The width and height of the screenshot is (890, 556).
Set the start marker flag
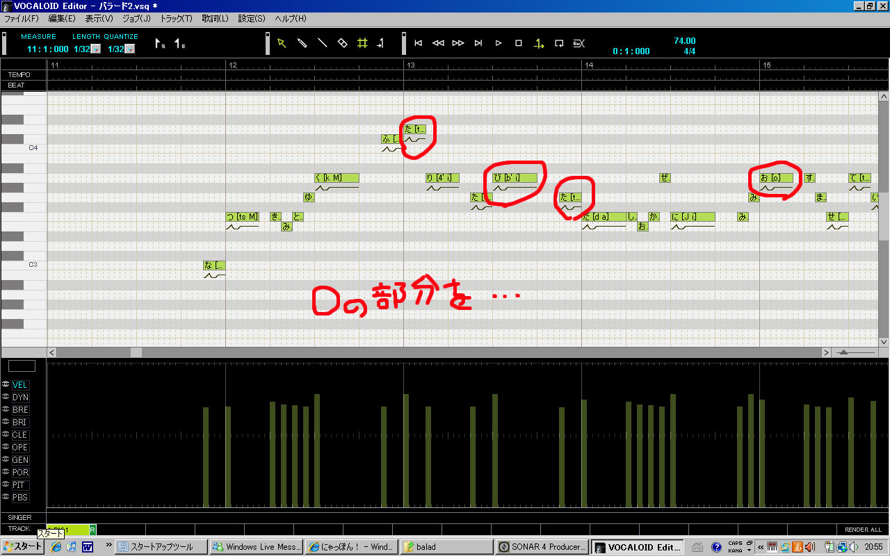click(x=160, y=44)
